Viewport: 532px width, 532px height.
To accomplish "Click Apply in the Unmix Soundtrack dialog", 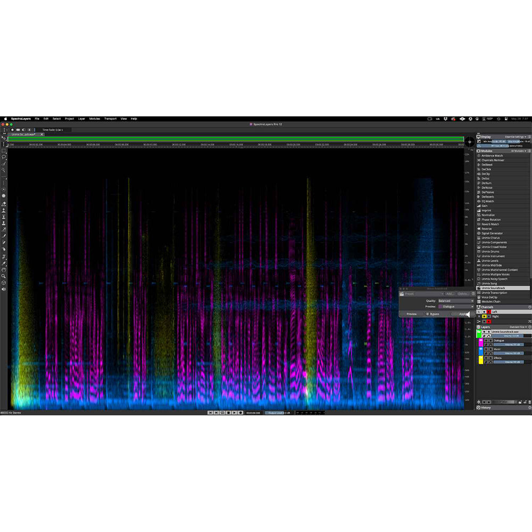I will [x=463, y=314].
